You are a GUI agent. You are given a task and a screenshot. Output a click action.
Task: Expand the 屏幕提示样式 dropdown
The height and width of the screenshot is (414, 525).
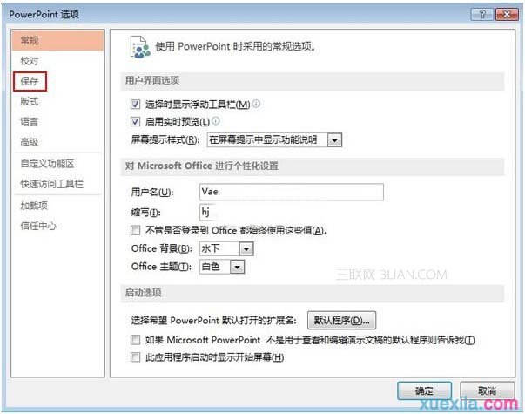pos(334,140)
